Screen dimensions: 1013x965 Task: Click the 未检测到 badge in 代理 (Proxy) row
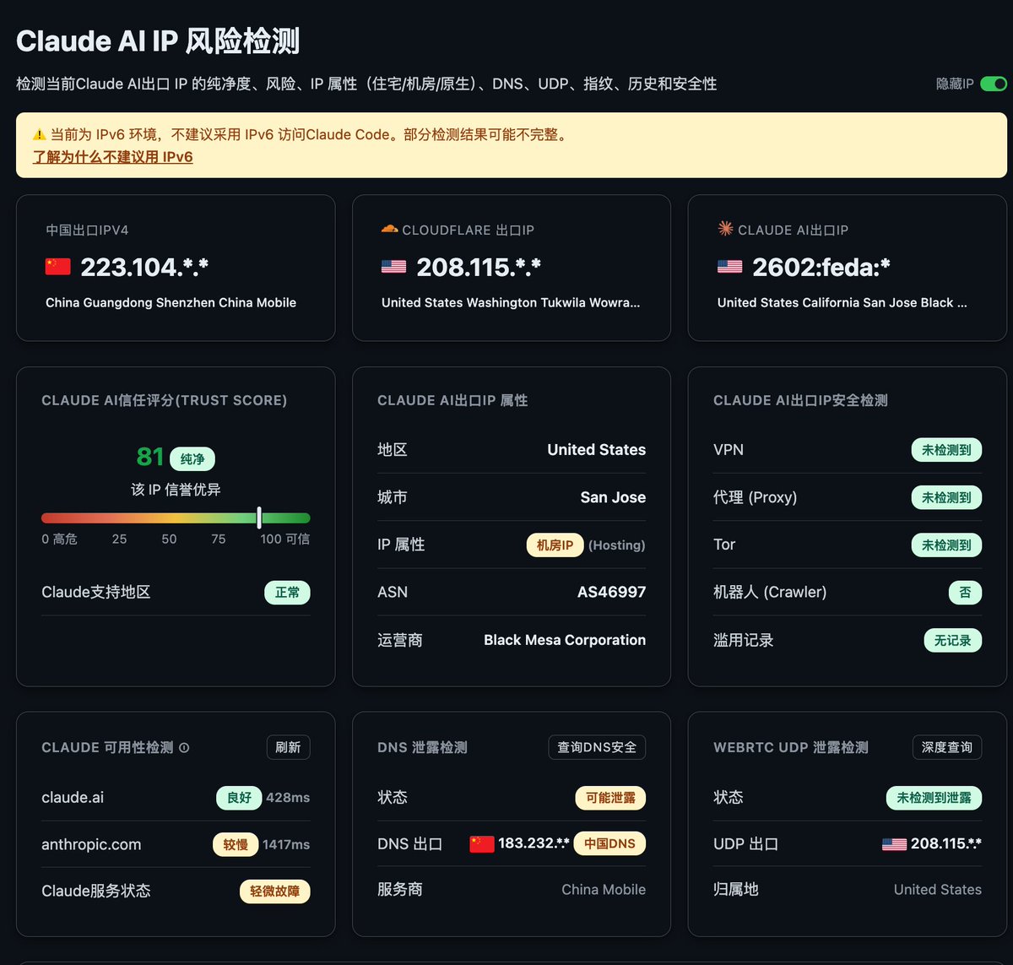coord(946,497)
